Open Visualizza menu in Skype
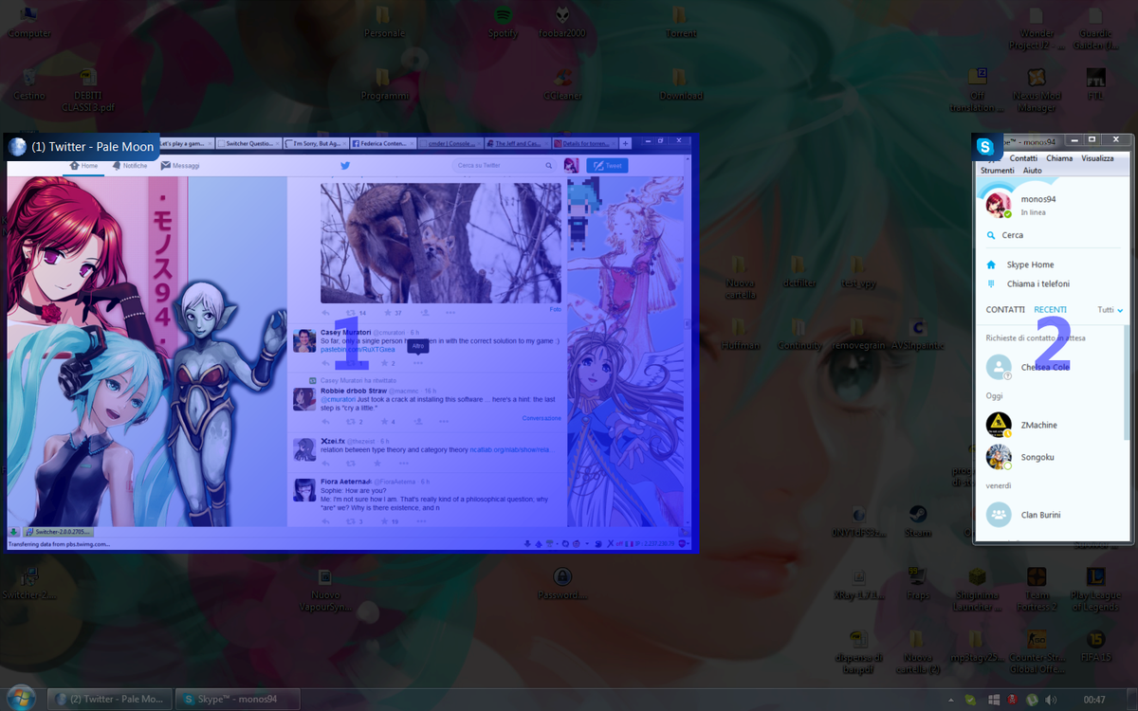 (x=1097, y=158)
